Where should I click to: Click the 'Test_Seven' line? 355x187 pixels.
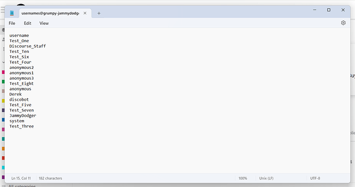pyautogui.click(x=22, y=110)
